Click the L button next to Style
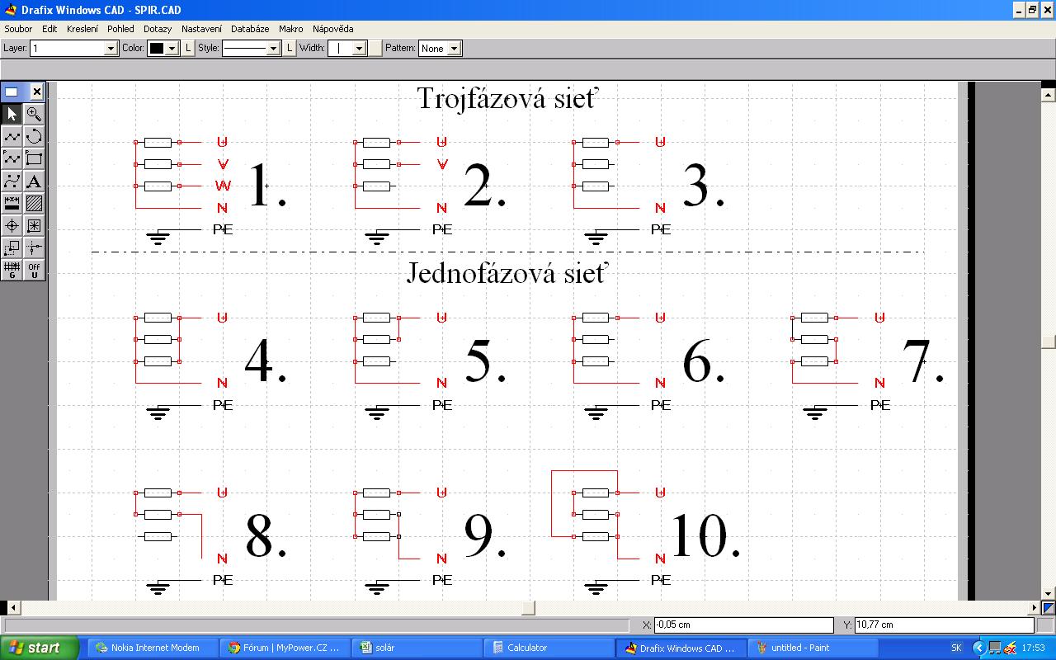Viewport: 1056px width, 660px height. pos(290,49)
